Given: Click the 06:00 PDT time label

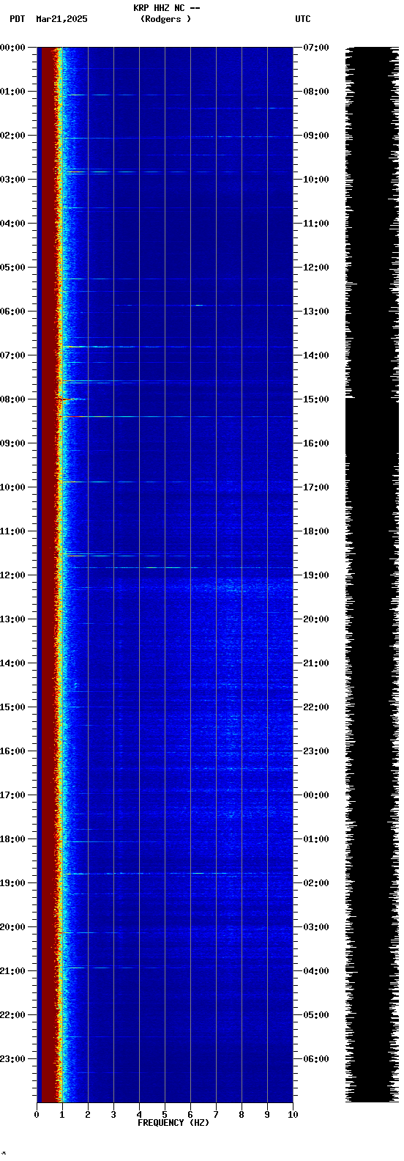Looking at the screenshot, I should pos(13,312).
